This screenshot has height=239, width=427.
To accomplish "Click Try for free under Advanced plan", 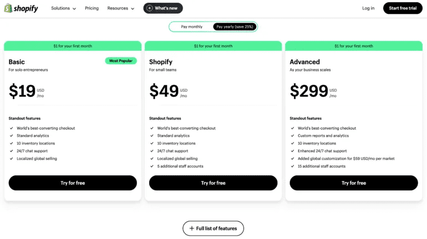I will tap(353, 183).
